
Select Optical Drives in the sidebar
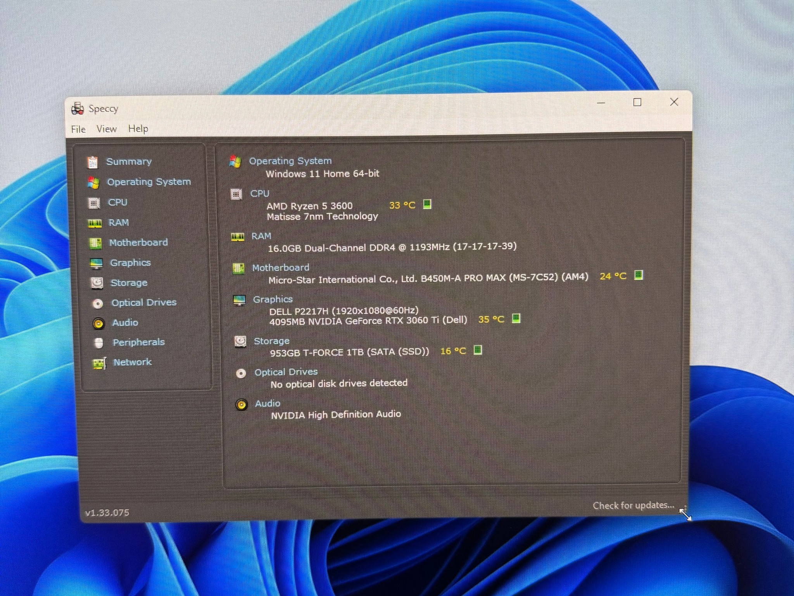[144, 303]
